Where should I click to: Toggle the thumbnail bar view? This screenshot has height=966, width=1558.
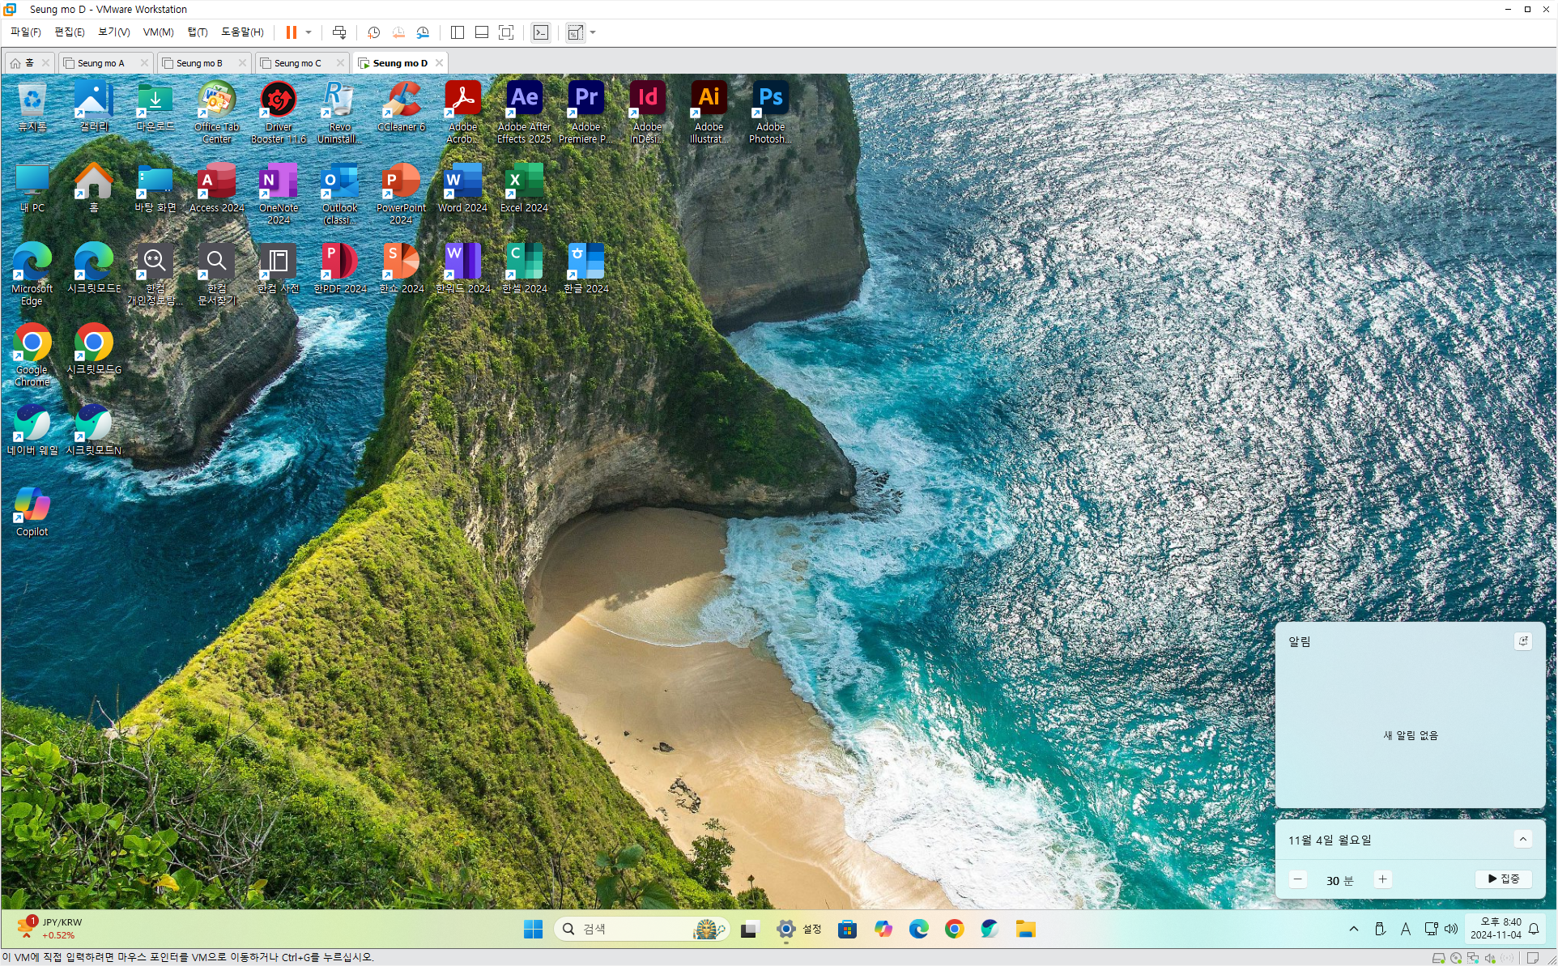tap(482, 32)
